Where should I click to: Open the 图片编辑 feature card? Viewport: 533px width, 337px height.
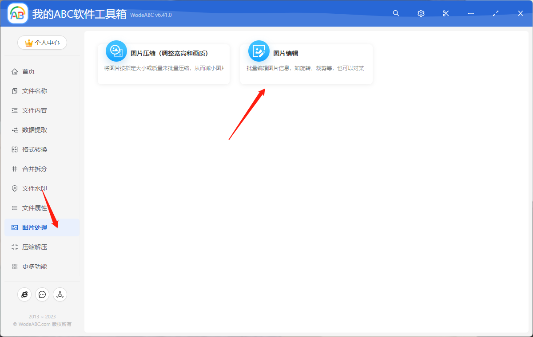pos(306,64)
